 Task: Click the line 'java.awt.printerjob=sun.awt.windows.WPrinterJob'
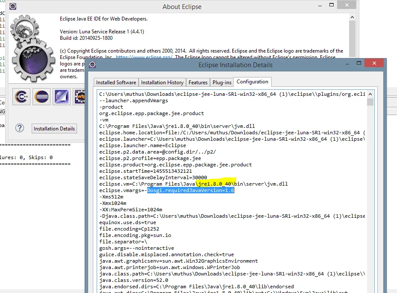(169, 267)
